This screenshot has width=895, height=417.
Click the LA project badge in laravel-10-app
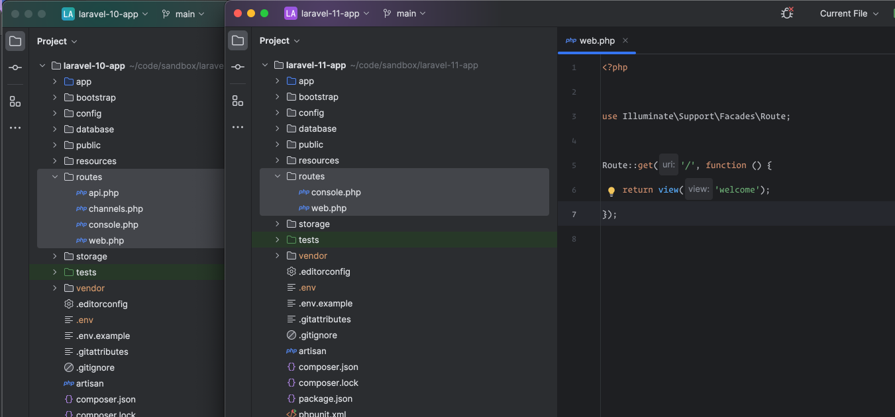tap(68, 14)
